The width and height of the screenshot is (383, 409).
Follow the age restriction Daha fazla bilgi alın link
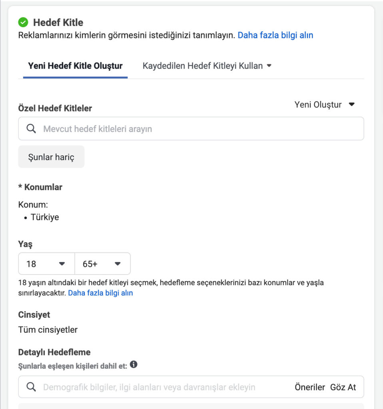coord(100,293)
